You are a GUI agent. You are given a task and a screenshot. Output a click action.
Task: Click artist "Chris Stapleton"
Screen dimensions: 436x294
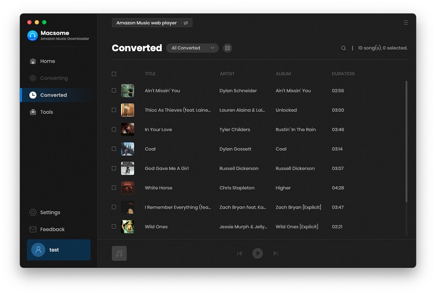[237, 188]
